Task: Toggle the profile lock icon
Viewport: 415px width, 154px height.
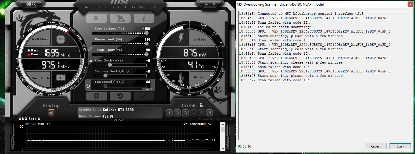Action: point(201,105)
